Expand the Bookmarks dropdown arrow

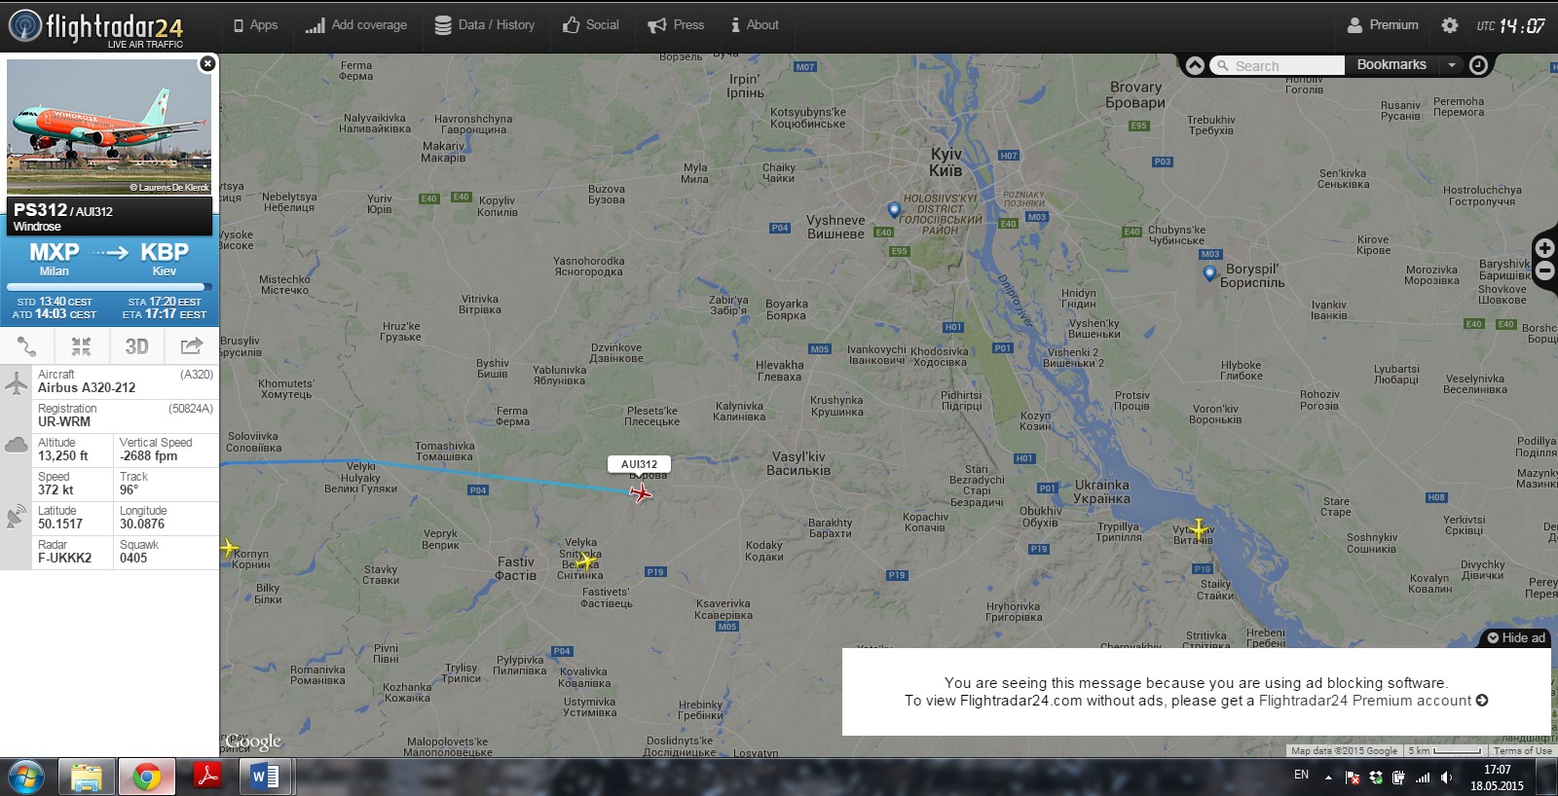point(1452,65)
